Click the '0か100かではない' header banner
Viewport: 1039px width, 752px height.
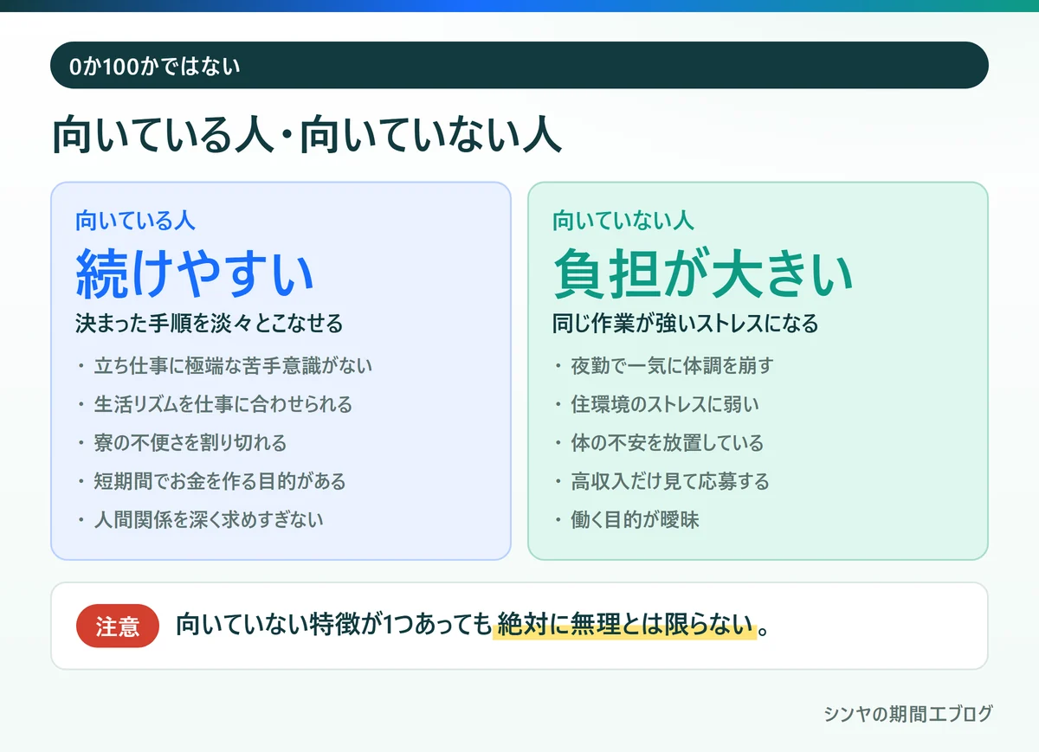click(x=519, y=65)
